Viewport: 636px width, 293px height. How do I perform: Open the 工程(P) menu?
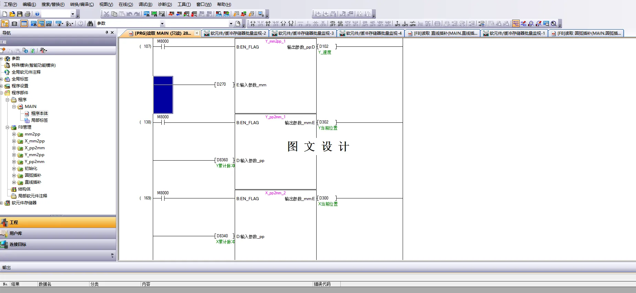(10, 4)
